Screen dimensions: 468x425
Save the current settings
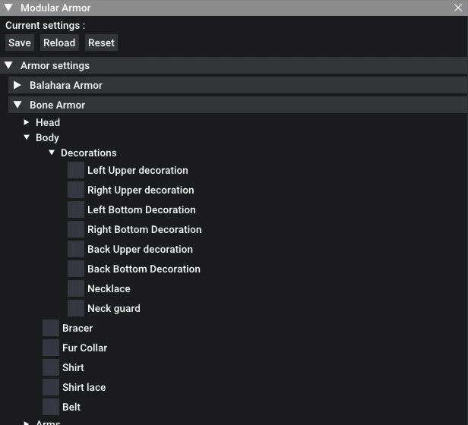pyautogui.click(x=20, y=42)
